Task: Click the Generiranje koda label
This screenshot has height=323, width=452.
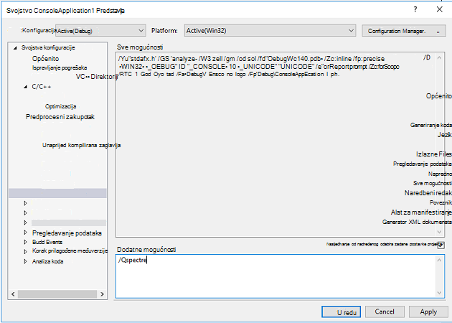Action: (x=431, y=125)
